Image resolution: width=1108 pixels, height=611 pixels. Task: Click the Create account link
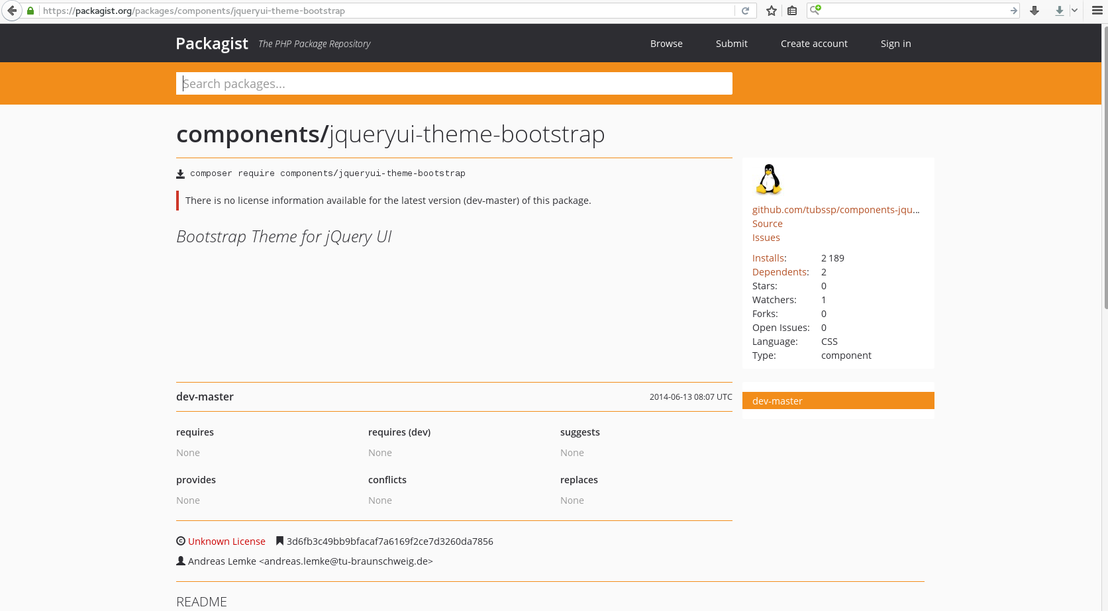pos(814,44)
